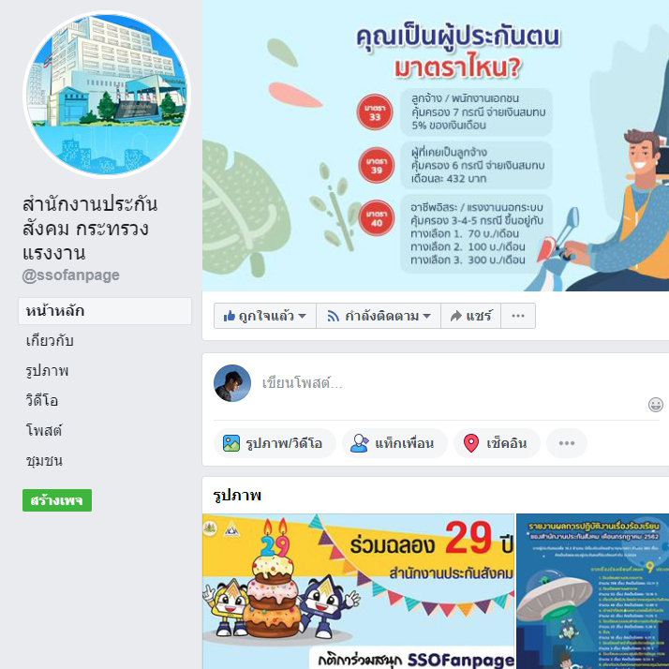
Task: Click the photo/video รูปภาพ/วิดีโอ icon
Action: [x=231, y=443]
